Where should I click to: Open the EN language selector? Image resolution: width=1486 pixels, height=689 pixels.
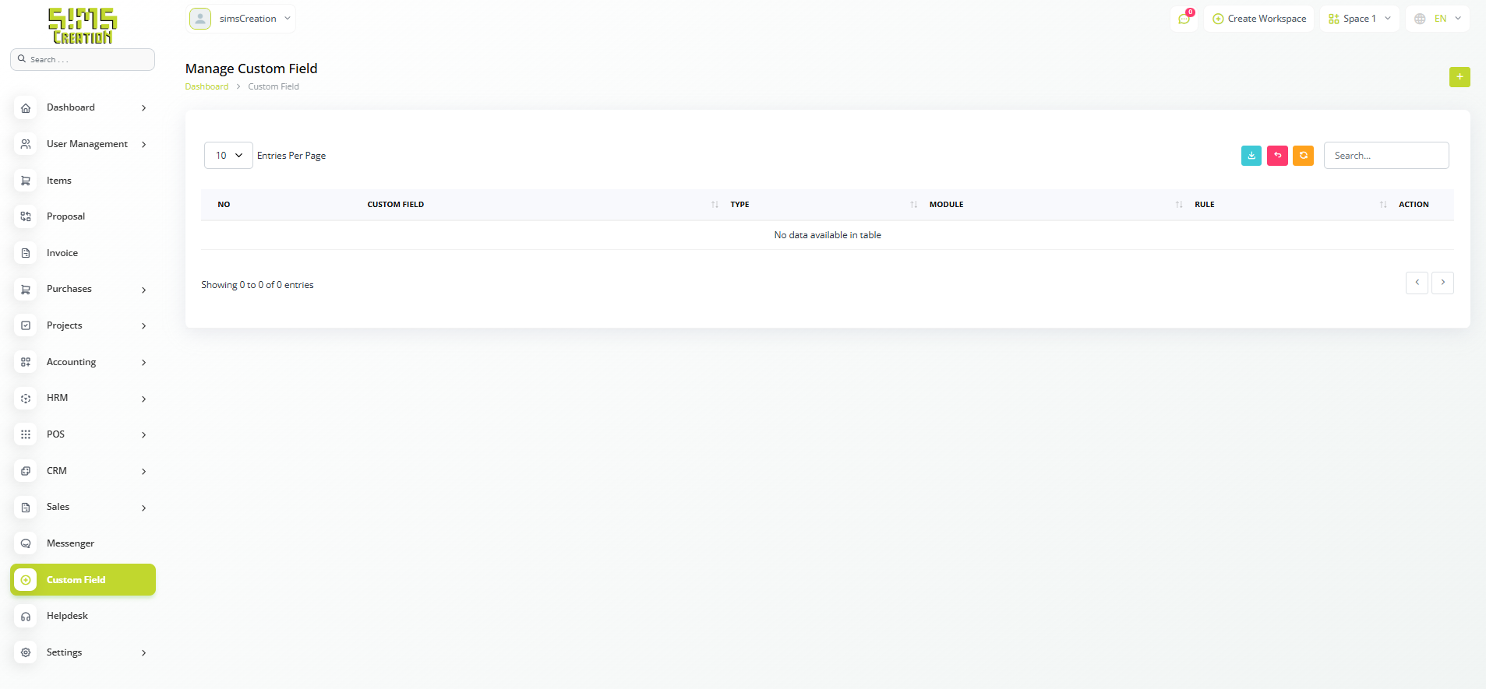pos(1437,19)
